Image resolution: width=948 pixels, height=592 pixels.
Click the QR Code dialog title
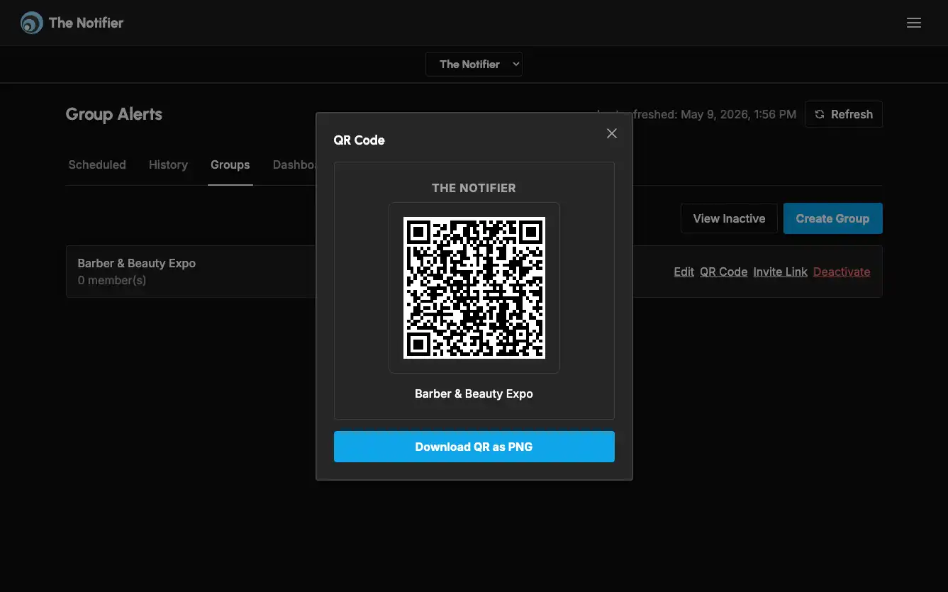359,140
